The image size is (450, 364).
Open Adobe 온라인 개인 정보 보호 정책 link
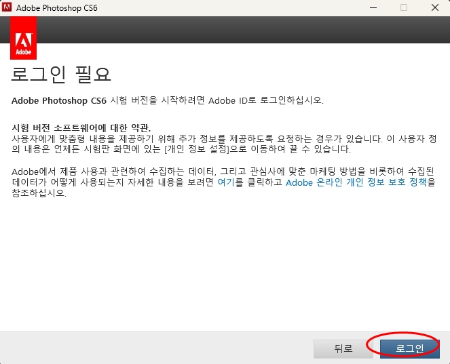coord(356,182)
